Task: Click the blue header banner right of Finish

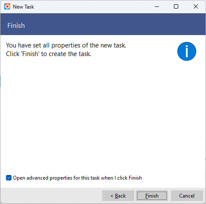Action: [x=114, y=24]
